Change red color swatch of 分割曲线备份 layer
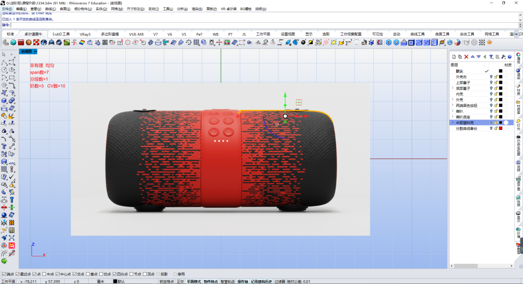Viewport: 523px width, 284px height. tap(501, 128)
